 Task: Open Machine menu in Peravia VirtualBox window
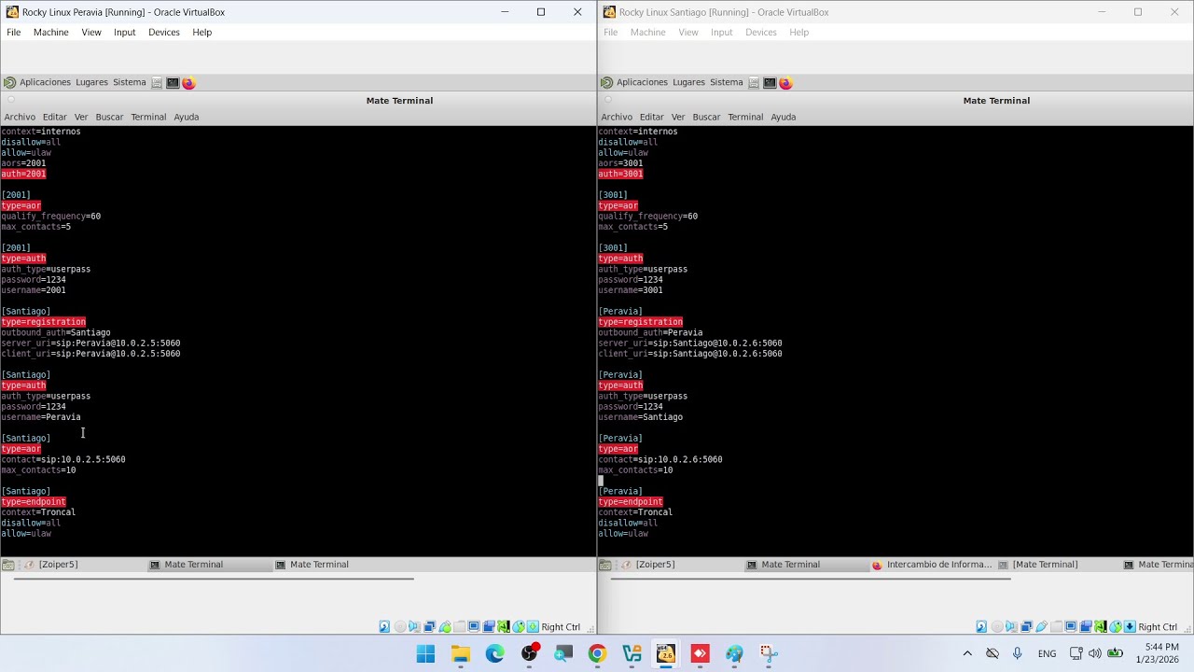coord(50,32)
